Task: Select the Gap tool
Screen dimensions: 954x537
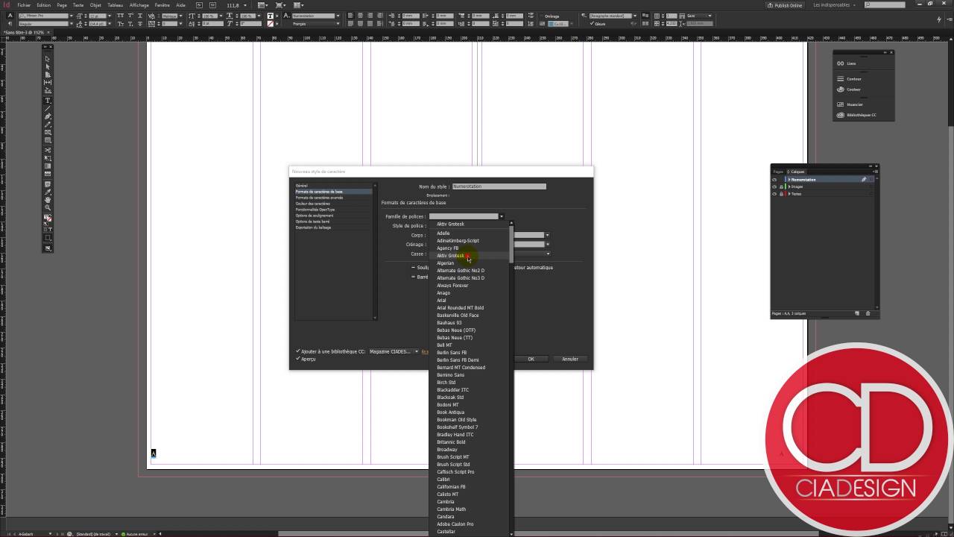Action: click(x=48, y=83)
